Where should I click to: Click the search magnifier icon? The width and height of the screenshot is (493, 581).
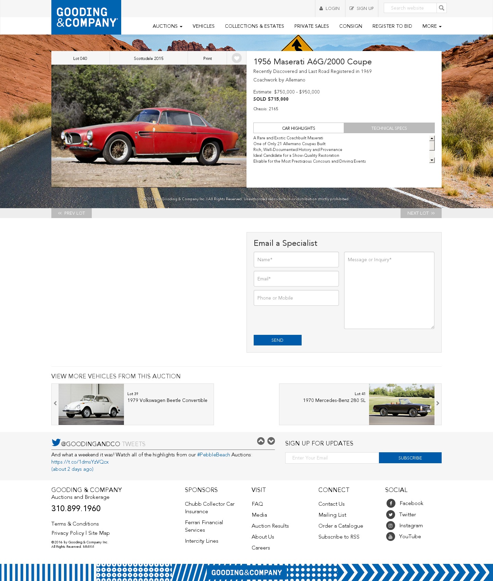click(442, 8)
